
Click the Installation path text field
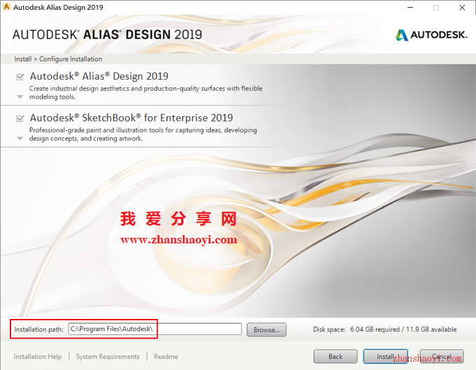(155, 329)
